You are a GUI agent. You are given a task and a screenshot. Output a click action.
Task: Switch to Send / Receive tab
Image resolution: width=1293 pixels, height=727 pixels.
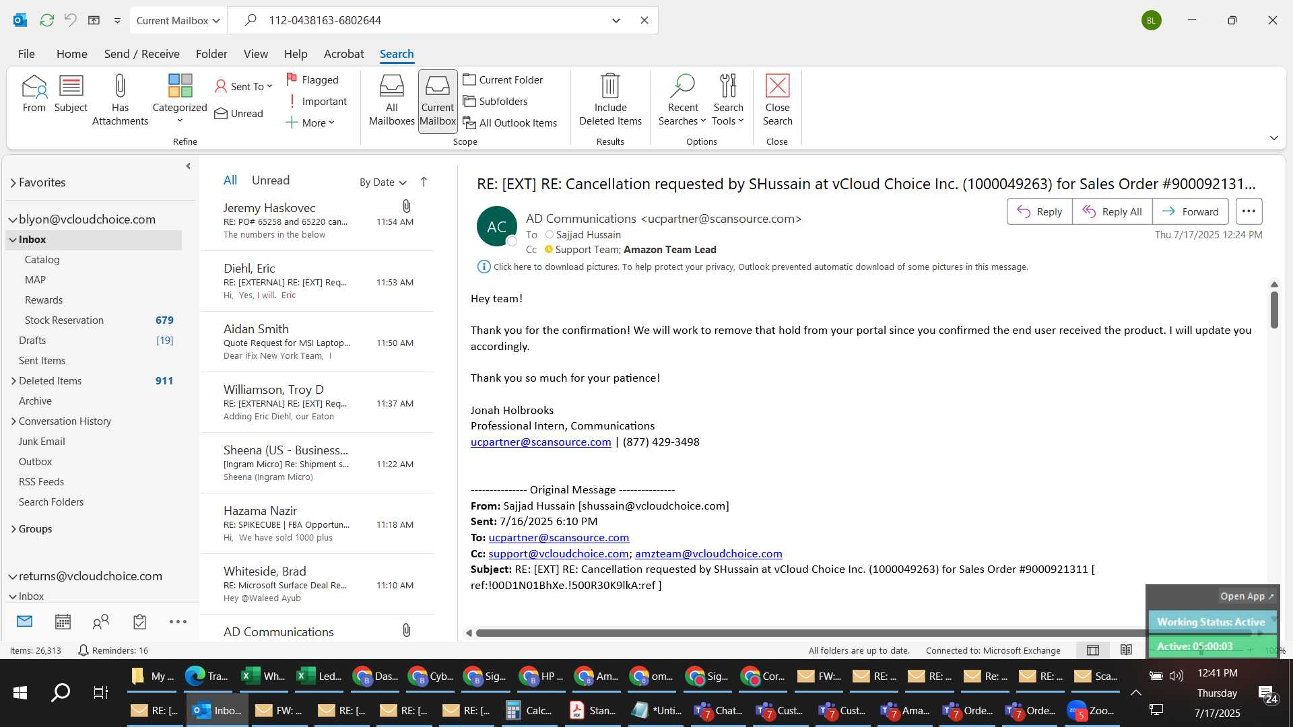pos(141,54)
